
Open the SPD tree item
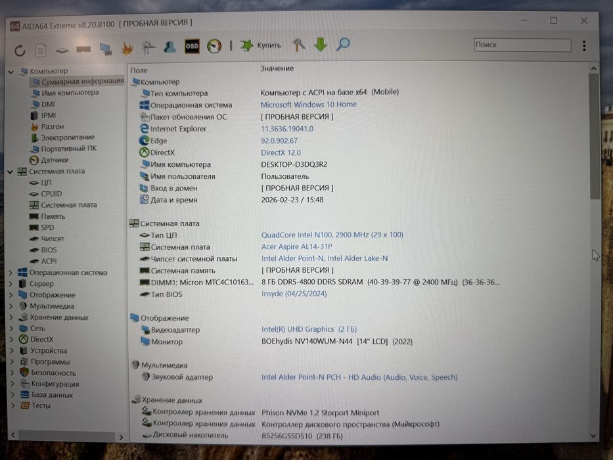pos(41,227)
